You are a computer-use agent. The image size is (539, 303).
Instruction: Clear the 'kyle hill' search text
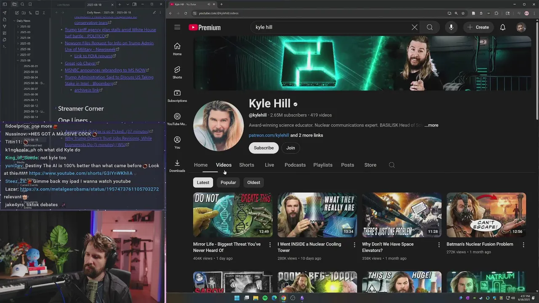pyautogui.click(x=414, y=27)
